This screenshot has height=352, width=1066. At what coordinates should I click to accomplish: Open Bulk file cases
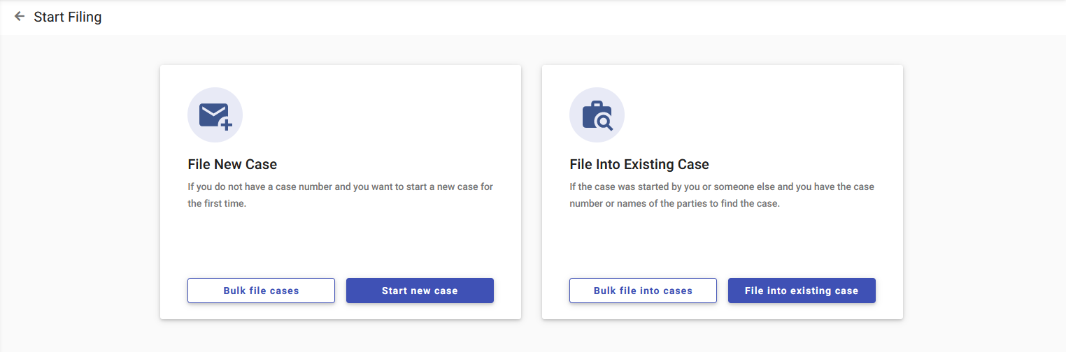tap(261, 291)
